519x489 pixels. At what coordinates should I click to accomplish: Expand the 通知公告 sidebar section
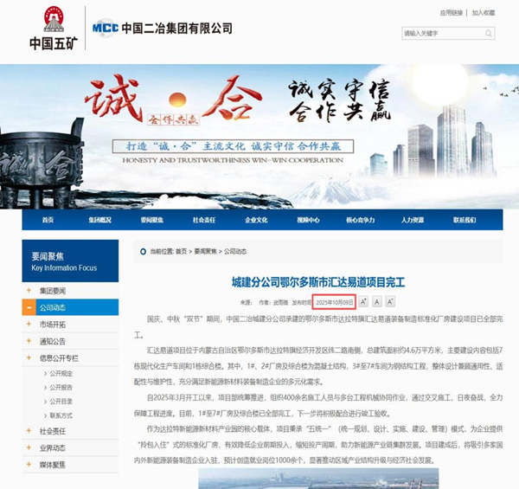(29, 340)
